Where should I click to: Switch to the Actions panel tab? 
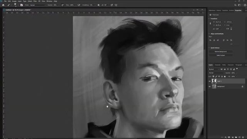pyautogui.click(x=232, y=10)
